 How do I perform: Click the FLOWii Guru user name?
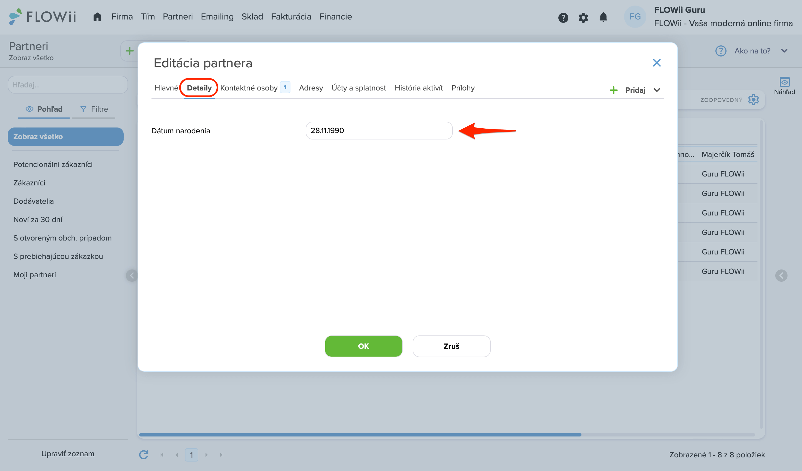pos(679,10)
